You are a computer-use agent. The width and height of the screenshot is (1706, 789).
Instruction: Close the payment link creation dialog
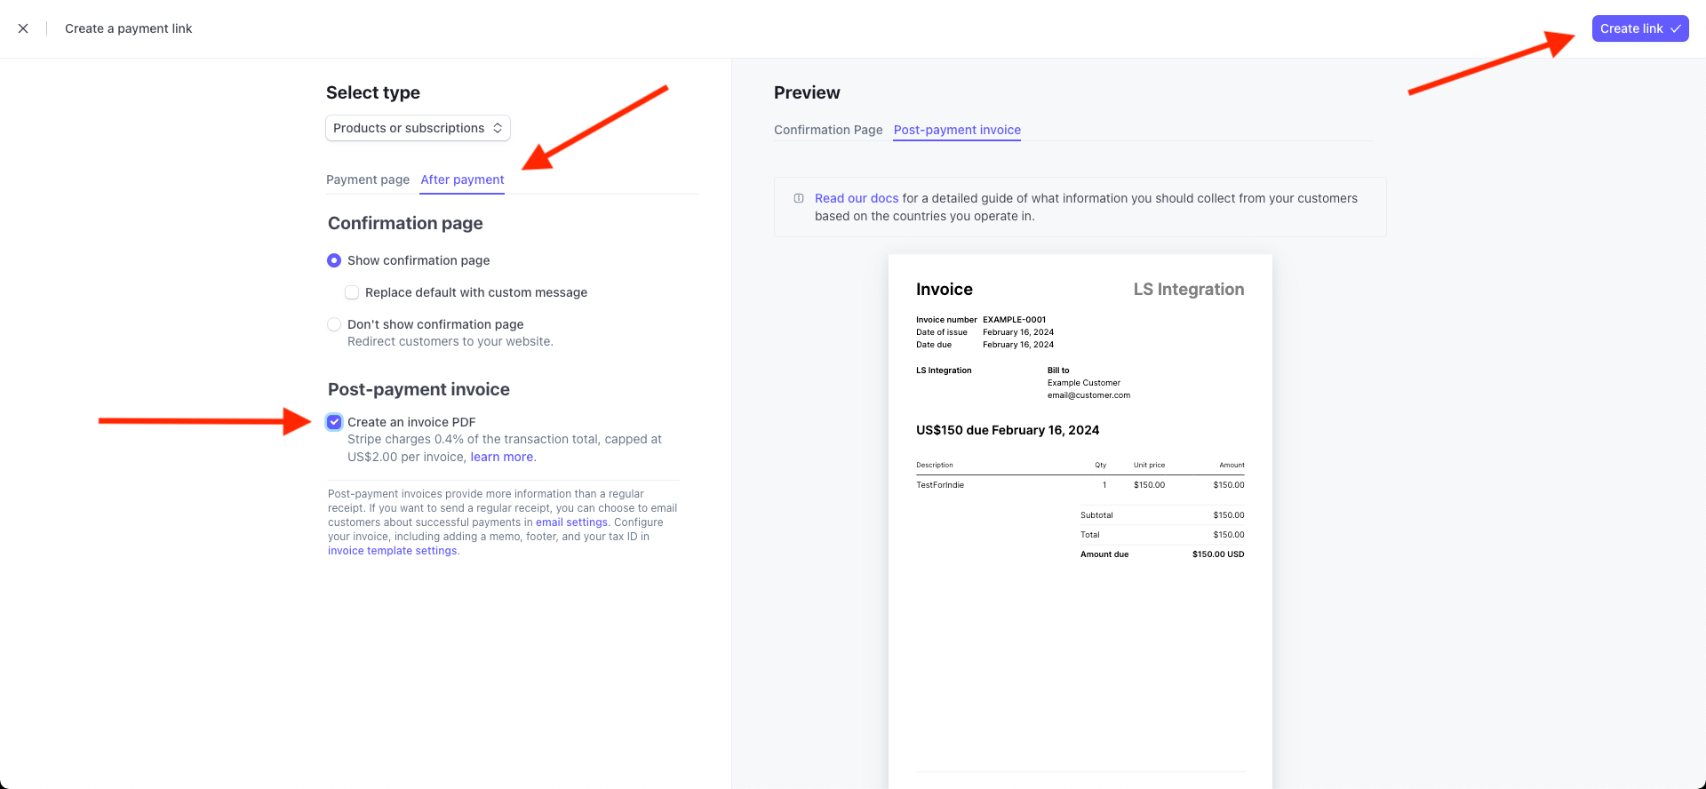(x=23, y=28)
